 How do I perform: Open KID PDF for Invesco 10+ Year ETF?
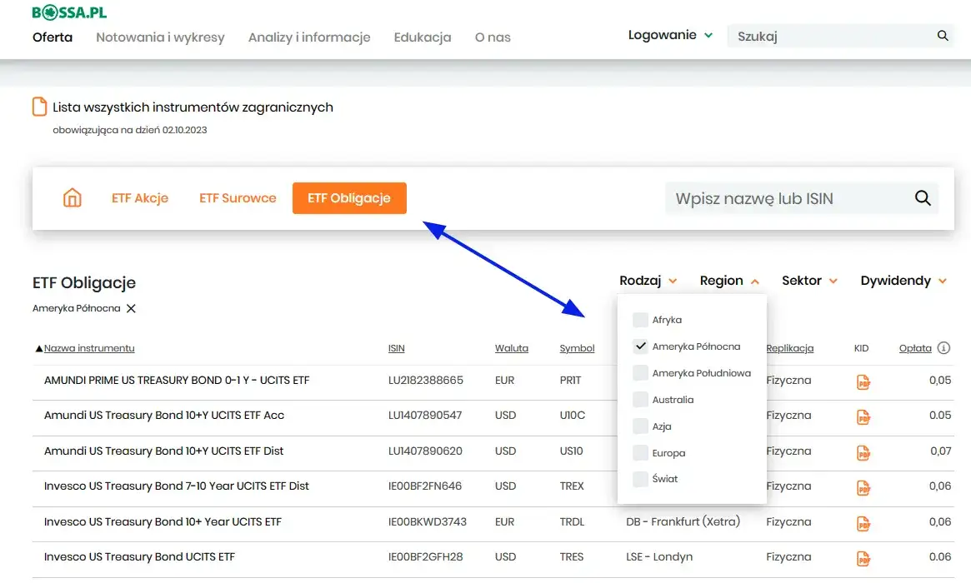tap(863, 523)
